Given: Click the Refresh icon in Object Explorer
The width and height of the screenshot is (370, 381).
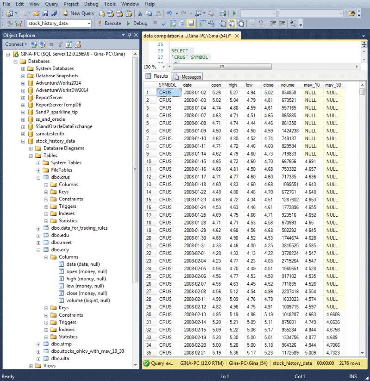Looking at the screenshot, I should tap(69, 44).
